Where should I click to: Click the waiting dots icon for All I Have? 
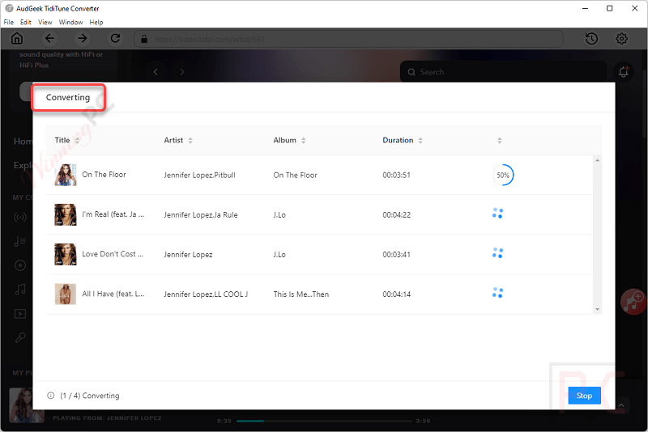(x=497, y=293)
